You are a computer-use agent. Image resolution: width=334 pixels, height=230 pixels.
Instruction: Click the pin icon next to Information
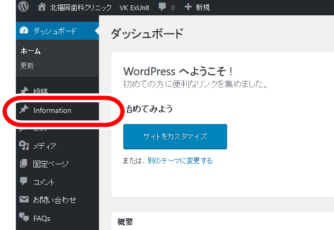24,110
